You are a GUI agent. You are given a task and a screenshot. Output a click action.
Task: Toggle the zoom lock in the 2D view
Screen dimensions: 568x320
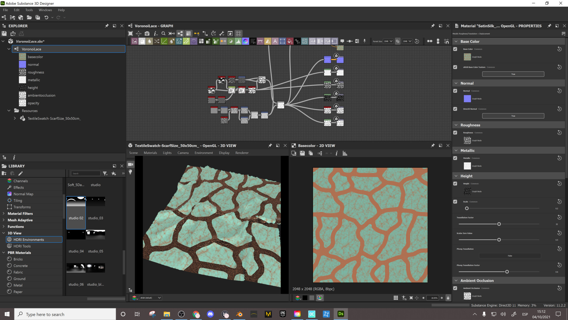(x=448, y=298)
